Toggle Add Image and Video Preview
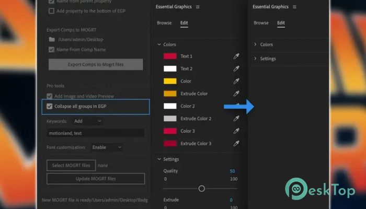Viewport: 366px width, 209px height. [50, 96]
